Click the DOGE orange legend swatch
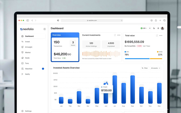Viewport: 181px width, 113px height. [158, 52]
